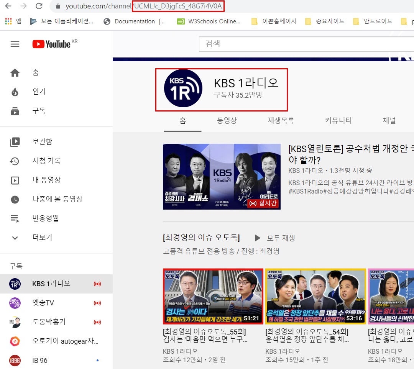Click the live indicator next to 도봉박홍기

97,322
